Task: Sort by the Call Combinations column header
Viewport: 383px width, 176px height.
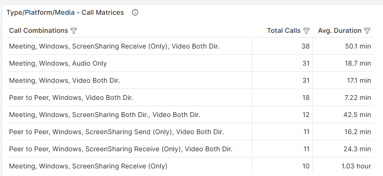Action: [x=39, y=30]
